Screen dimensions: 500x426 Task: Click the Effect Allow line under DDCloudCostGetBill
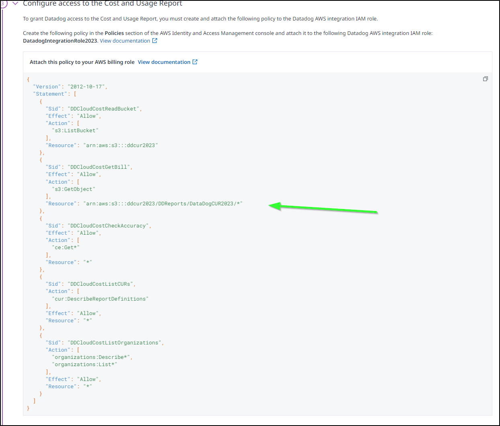pos(73,174)
